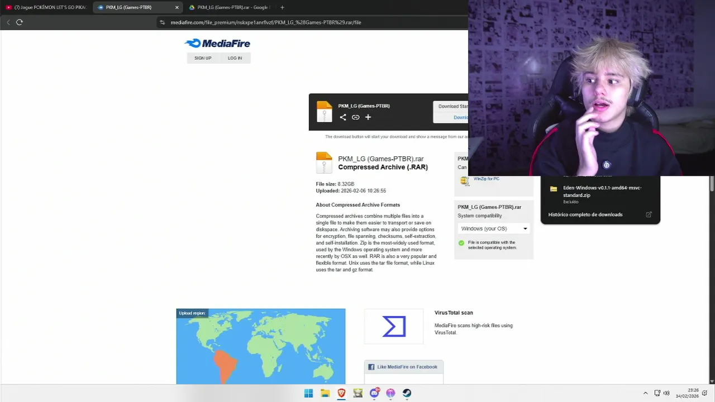The width and height of the screenshot is (715, 402).
Task: Click the WinZip icon
Action: (464, 180)
